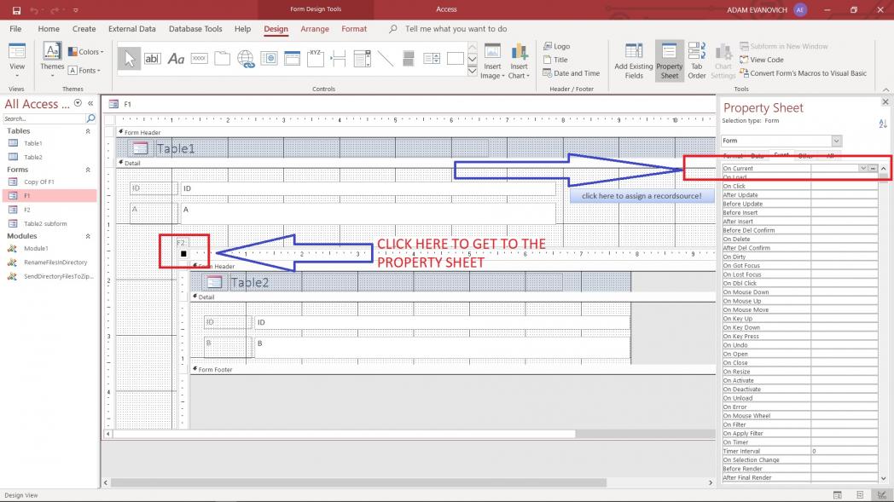
Task: Select the Hyperlink globe control
Action: [x=246, y=59]
